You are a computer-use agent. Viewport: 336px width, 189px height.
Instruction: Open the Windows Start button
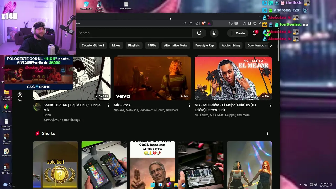point(153,185)
